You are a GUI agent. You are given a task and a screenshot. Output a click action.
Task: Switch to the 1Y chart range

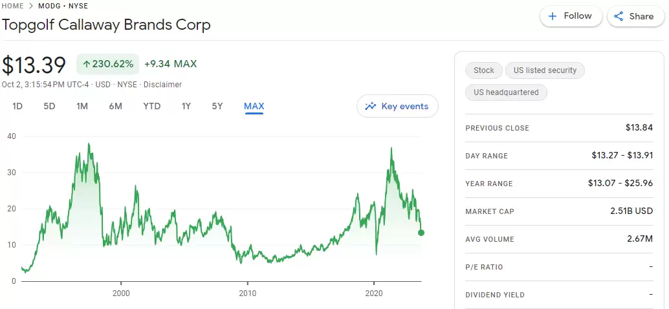pos(186,106)
